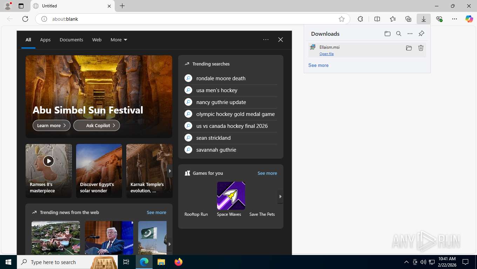Viewport: 477px width, 269px height.
Task: Open the Ellaism.msi file link
Action: click(327, 54)
